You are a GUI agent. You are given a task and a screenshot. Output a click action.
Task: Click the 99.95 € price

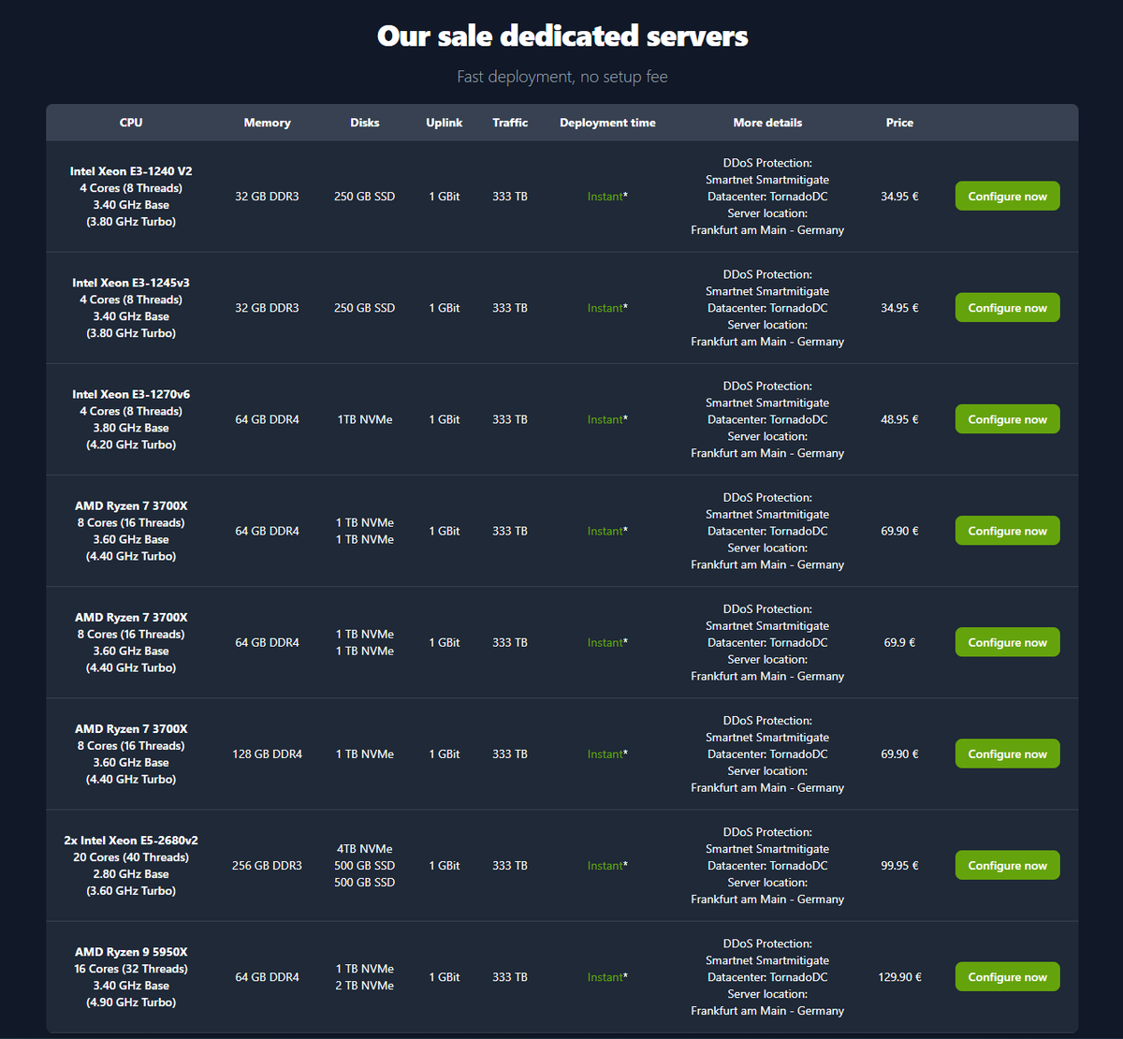tap(899, 865)
